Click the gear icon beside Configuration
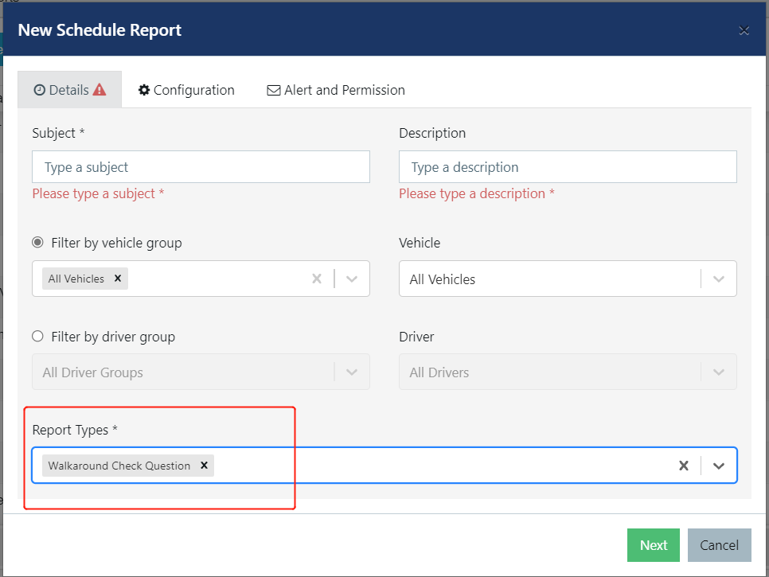Screen dimensions: 769x577 [x=144, y=90]
